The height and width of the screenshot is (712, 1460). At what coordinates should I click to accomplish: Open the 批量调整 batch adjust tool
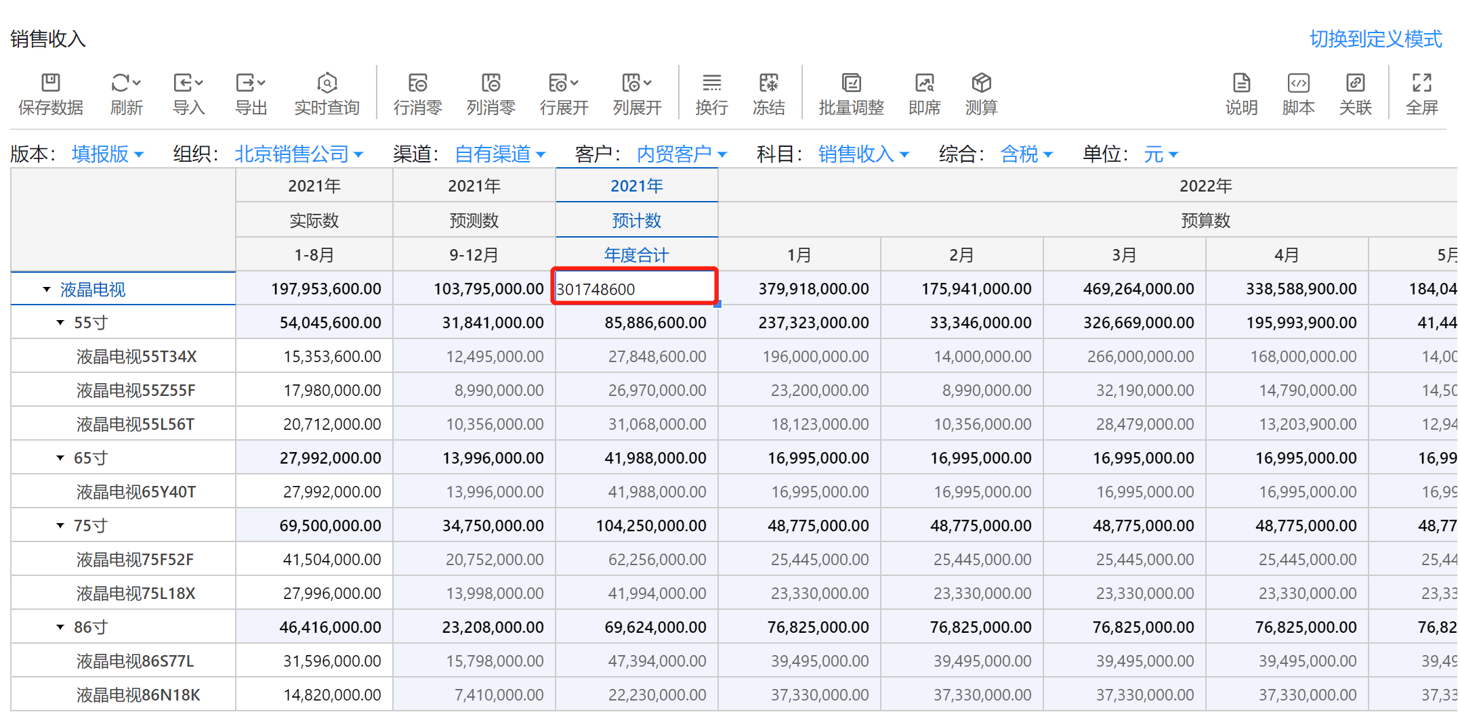[x=851, y=83]
